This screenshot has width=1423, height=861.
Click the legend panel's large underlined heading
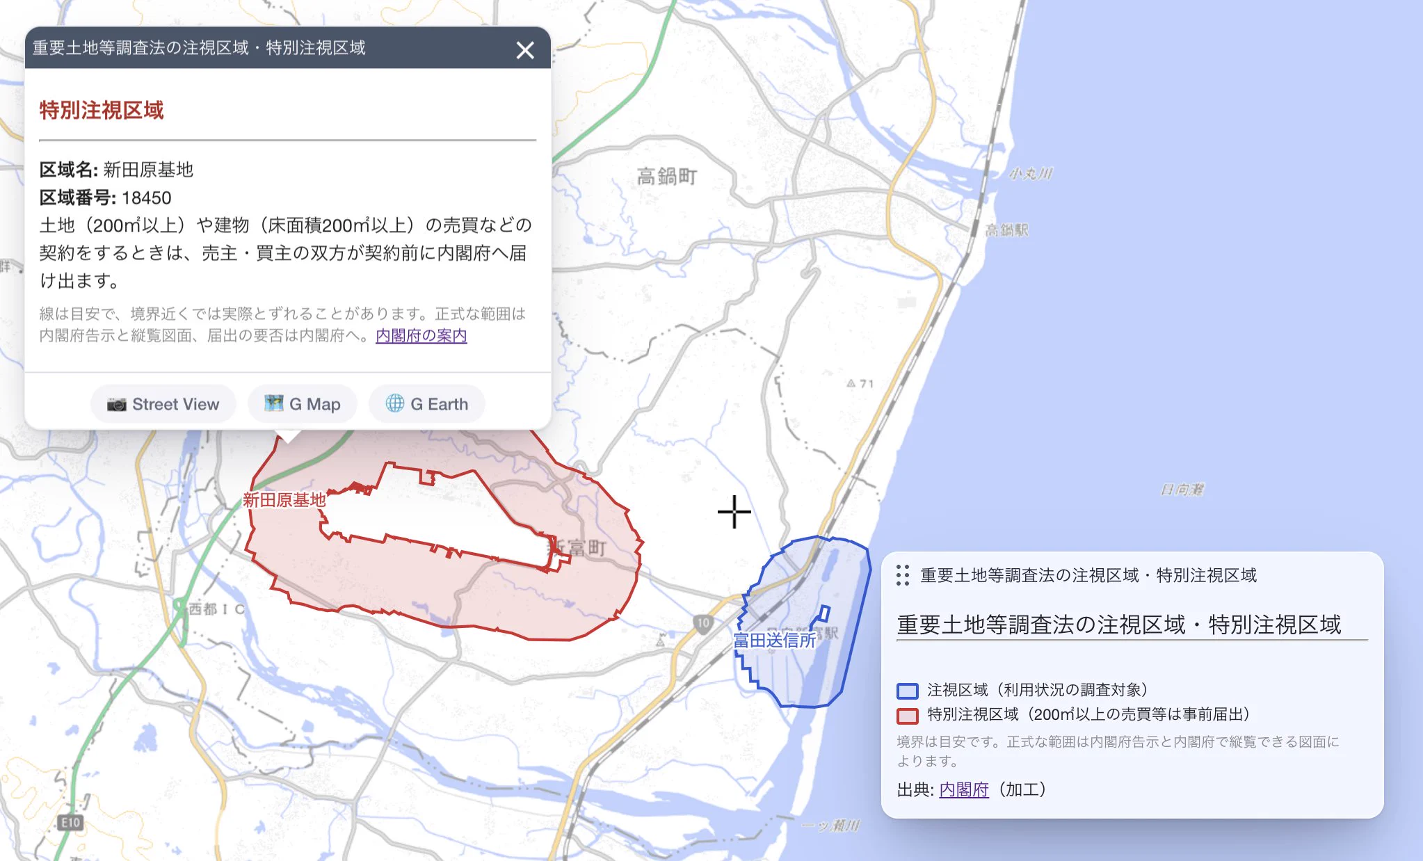click(1119, 625)
